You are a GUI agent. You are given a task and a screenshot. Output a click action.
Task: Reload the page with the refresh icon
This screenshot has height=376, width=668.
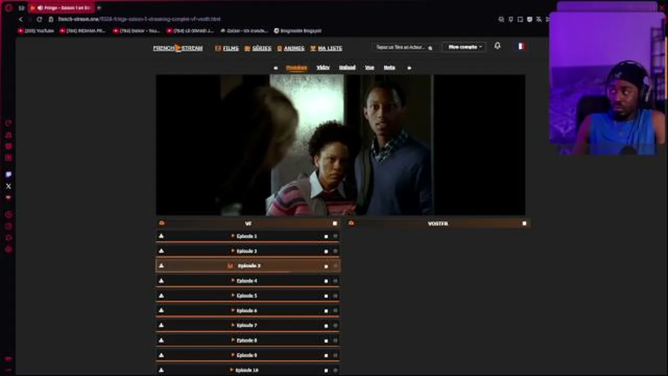39,19
